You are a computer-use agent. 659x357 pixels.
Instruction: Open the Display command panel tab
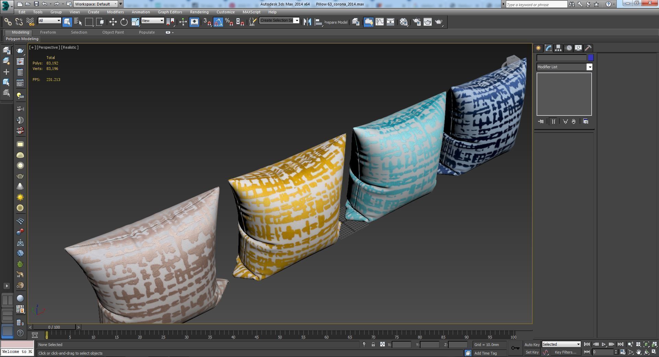pos(578,48)
